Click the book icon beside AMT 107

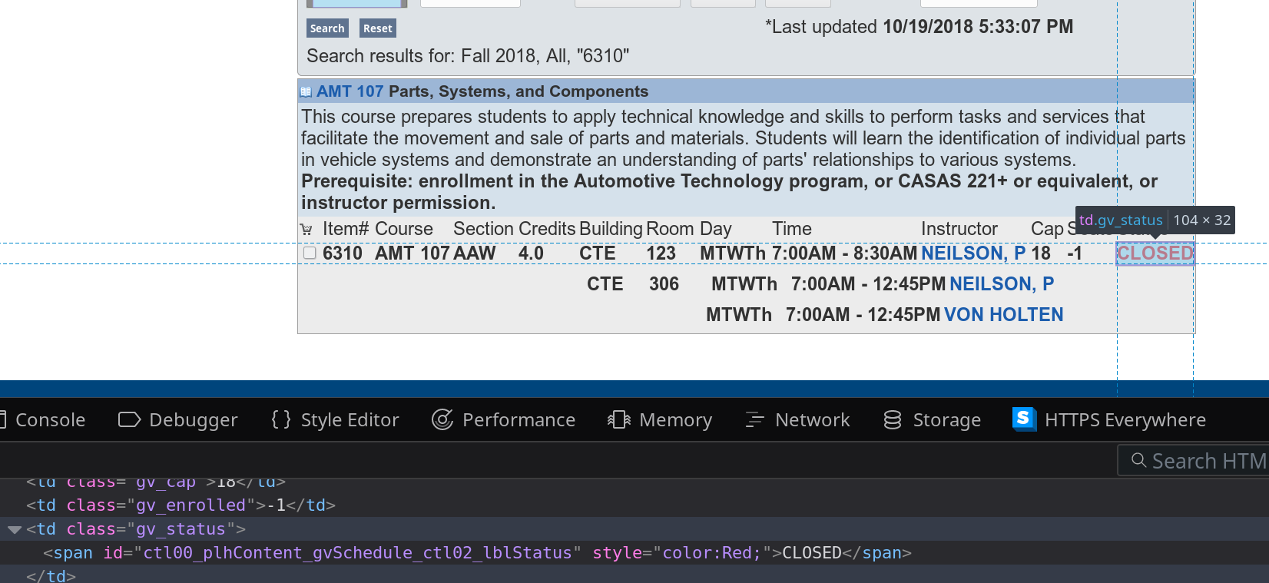306,92
